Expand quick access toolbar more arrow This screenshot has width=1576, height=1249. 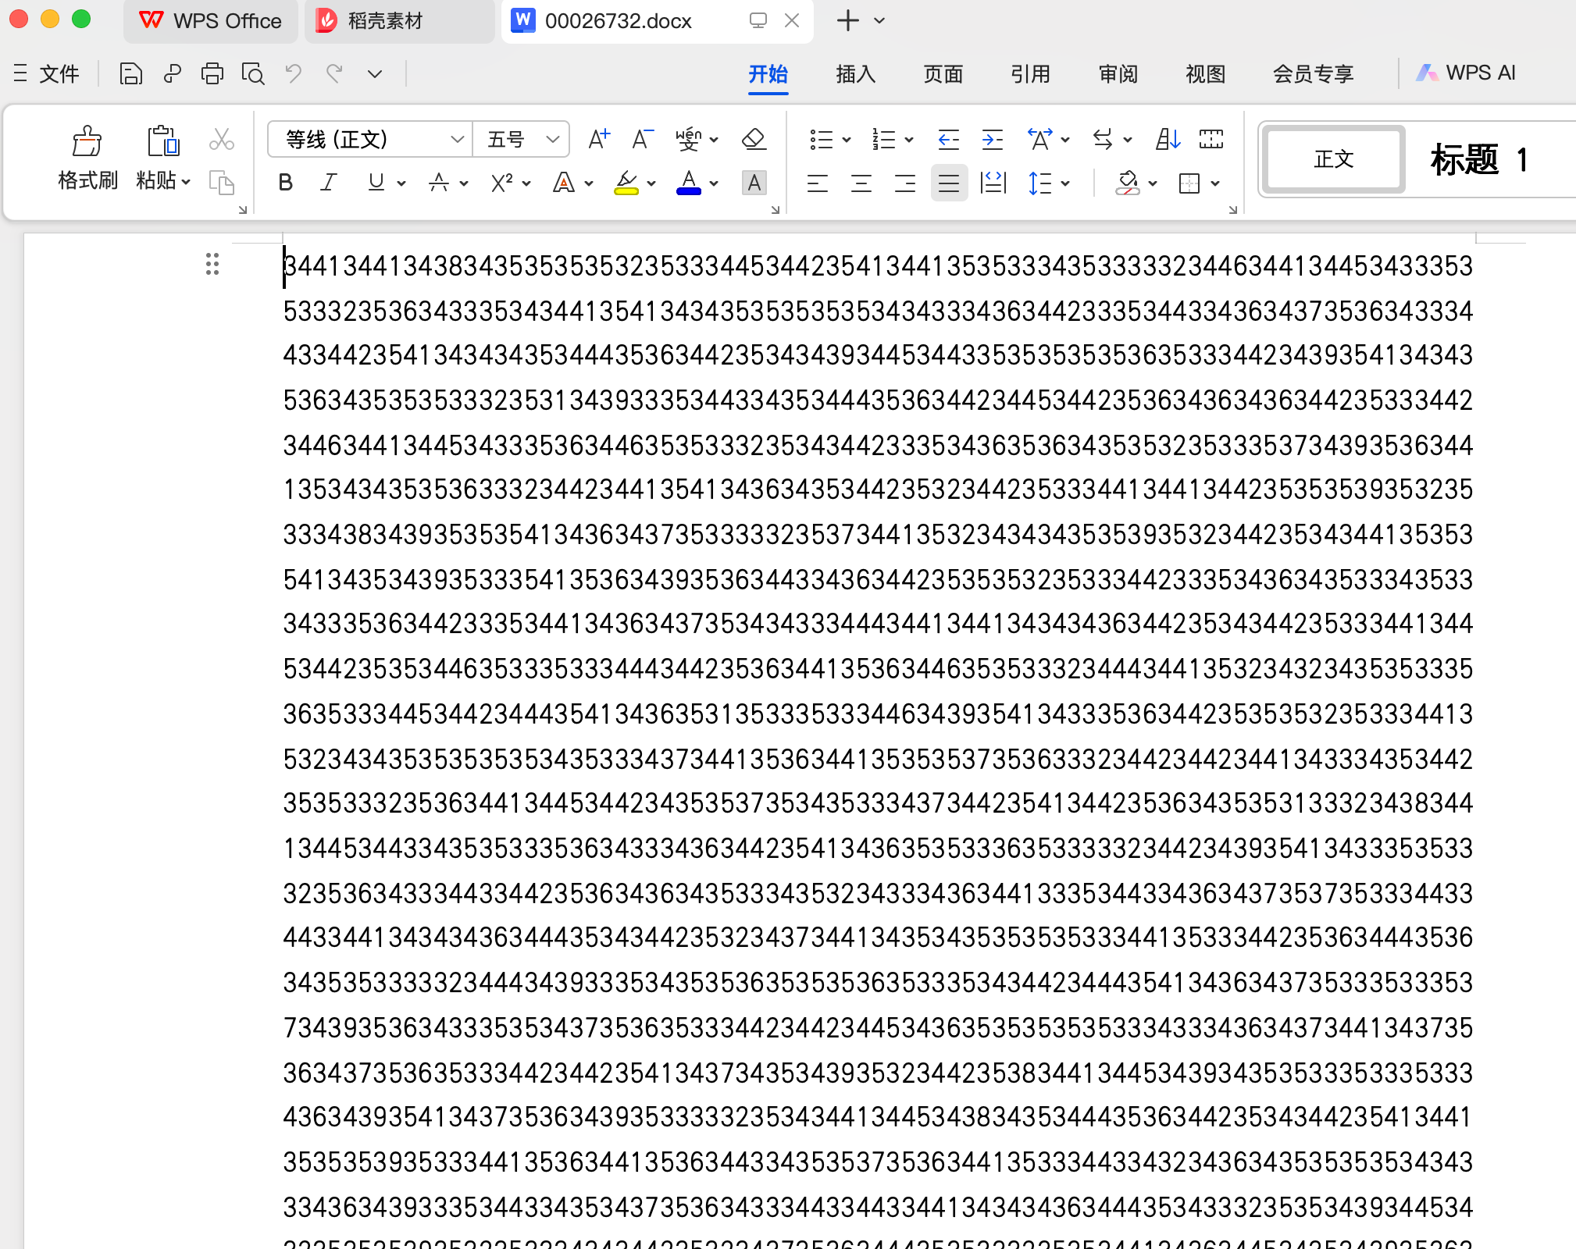375,73
